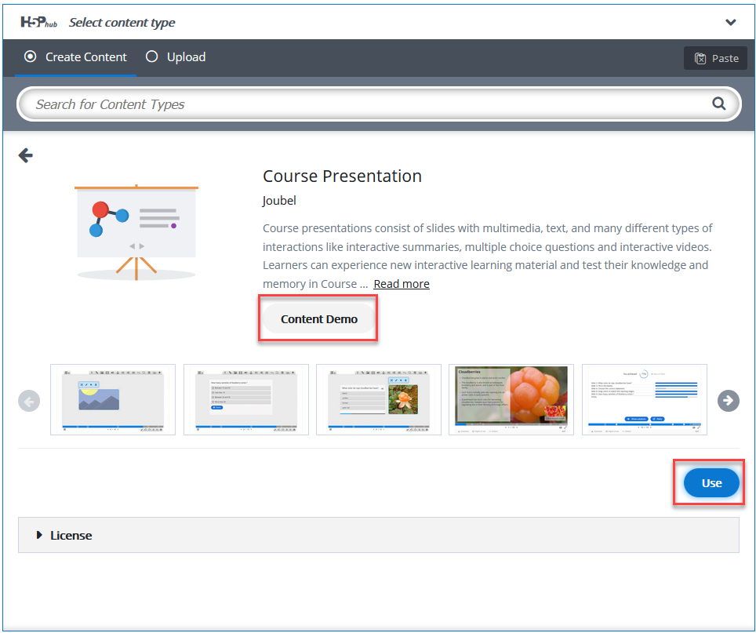Open the summary results screenshot thumbnail
The image size is (756, 633).
(644, 400)
